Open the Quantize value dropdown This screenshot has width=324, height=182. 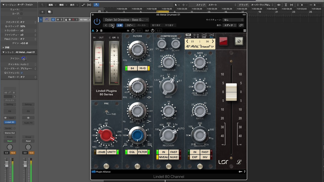[28, 22]
